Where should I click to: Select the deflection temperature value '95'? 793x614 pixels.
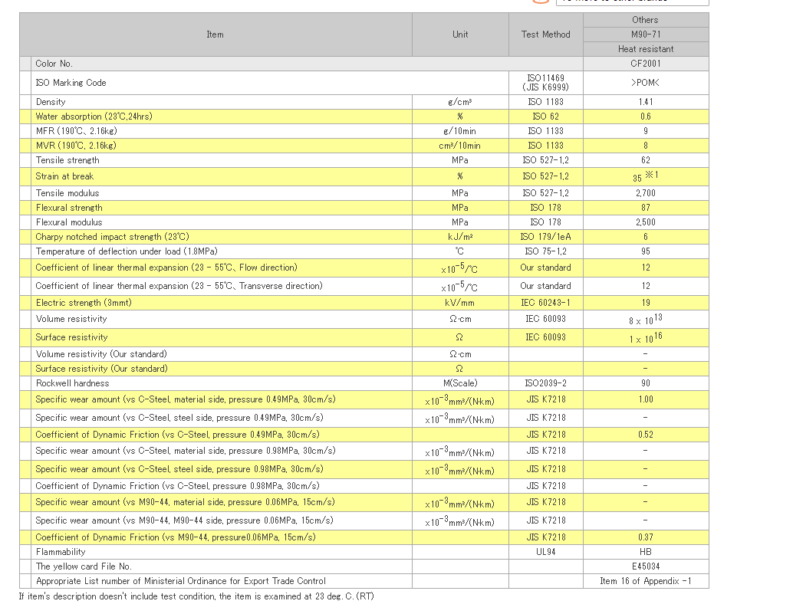click(646, 251)
